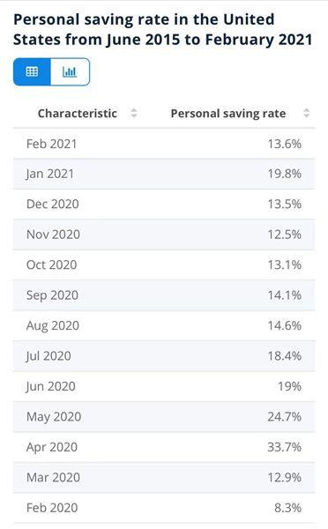Select the Oct 2020 row label
Image resolution: width=328 pixels, height=529 pixels.
click(x=52, y=264)
